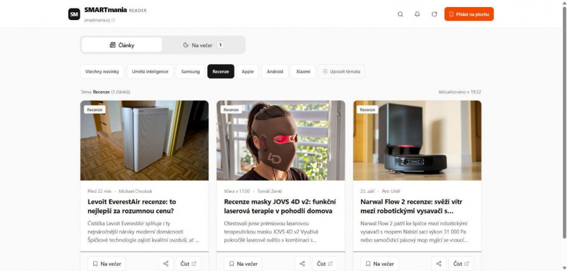
Task: Switch to the Články tab
Action: coord(122,45)
